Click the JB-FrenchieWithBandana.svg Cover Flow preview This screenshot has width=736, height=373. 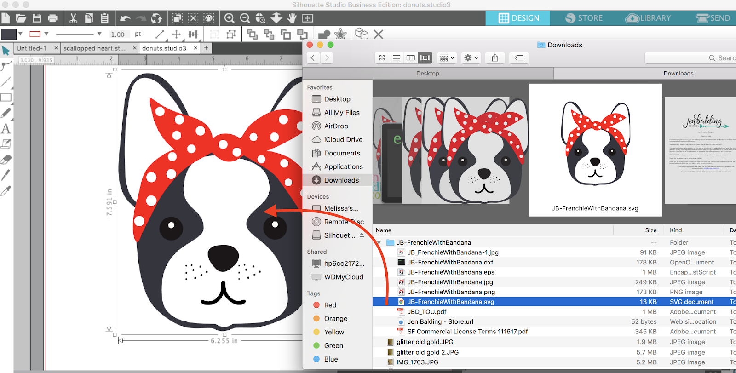[595, 150]
